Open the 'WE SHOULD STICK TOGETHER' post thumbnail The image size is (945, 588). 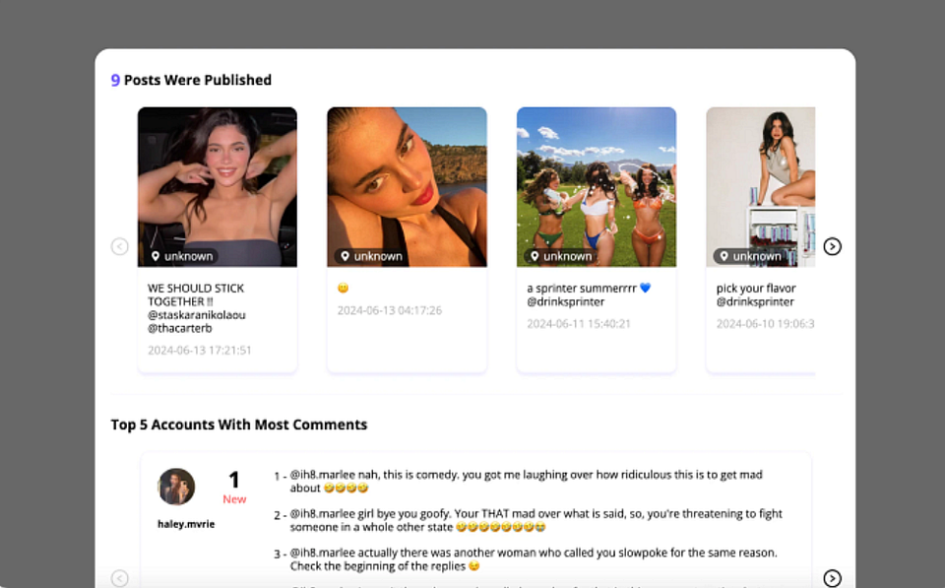pos(217,187)
